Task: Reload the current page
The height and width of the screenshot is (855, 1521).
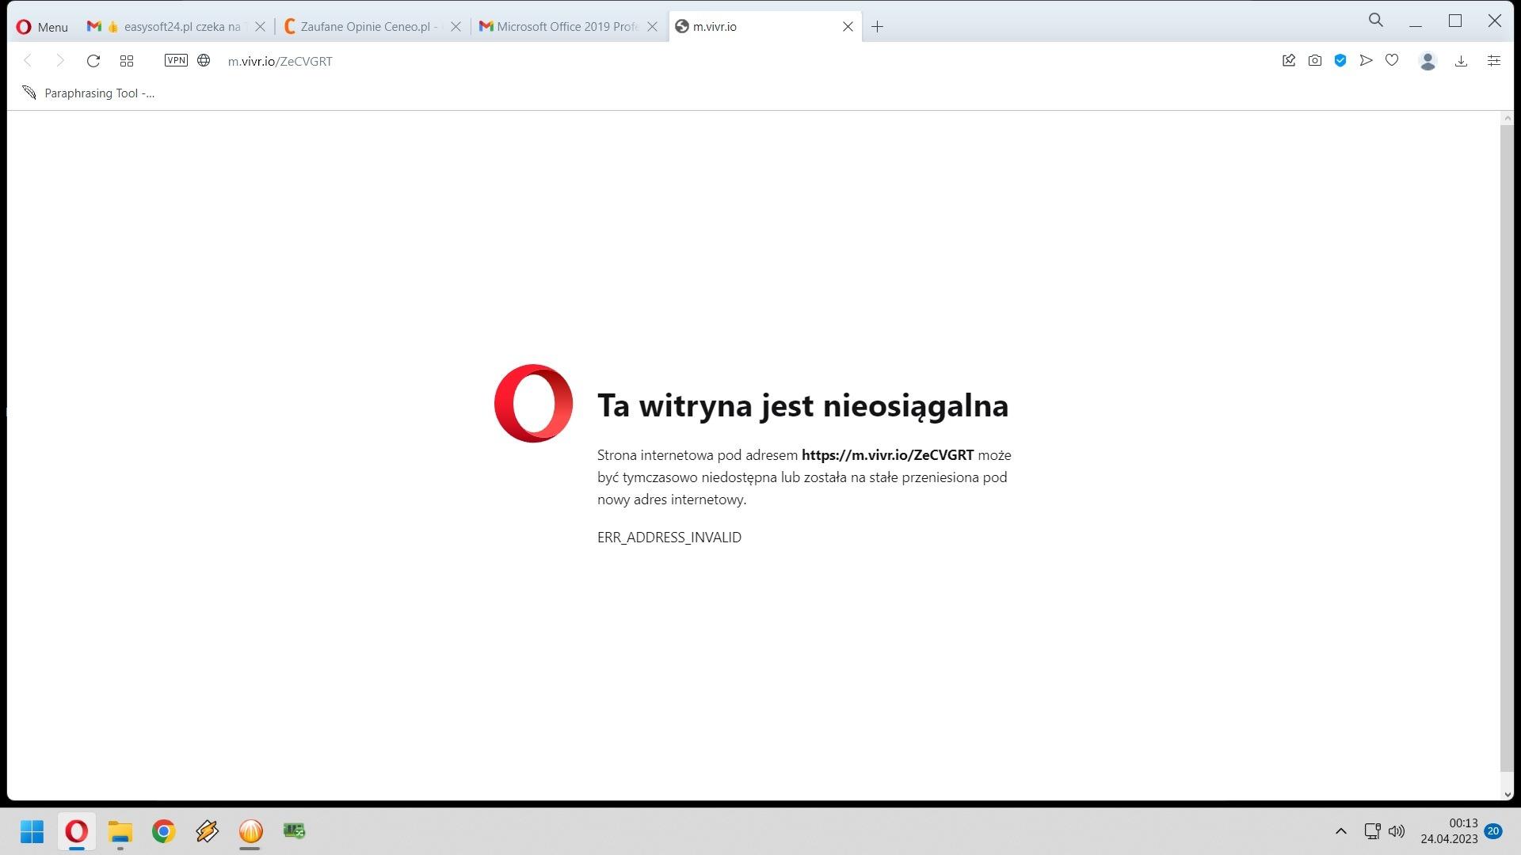Action: [93, 61]
